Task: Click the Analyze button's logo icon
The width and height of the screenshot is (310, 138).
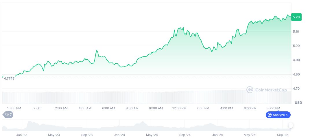Action: [x=269, y=115]
